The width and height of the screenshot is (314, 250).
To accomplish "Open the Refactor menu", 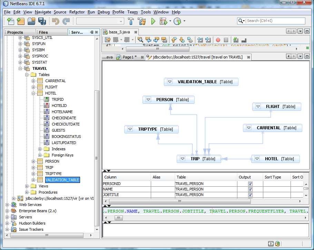I will 77,12.
